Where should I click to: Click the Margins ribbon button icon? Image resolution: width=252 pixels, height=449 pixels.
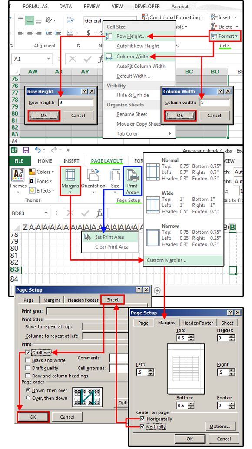(x=70, y=175)
